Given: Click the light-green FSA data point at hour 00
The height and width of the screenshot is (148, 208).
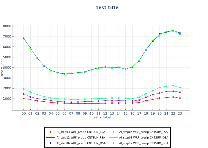Looking at the screenshot, I should tap(24, 89).
